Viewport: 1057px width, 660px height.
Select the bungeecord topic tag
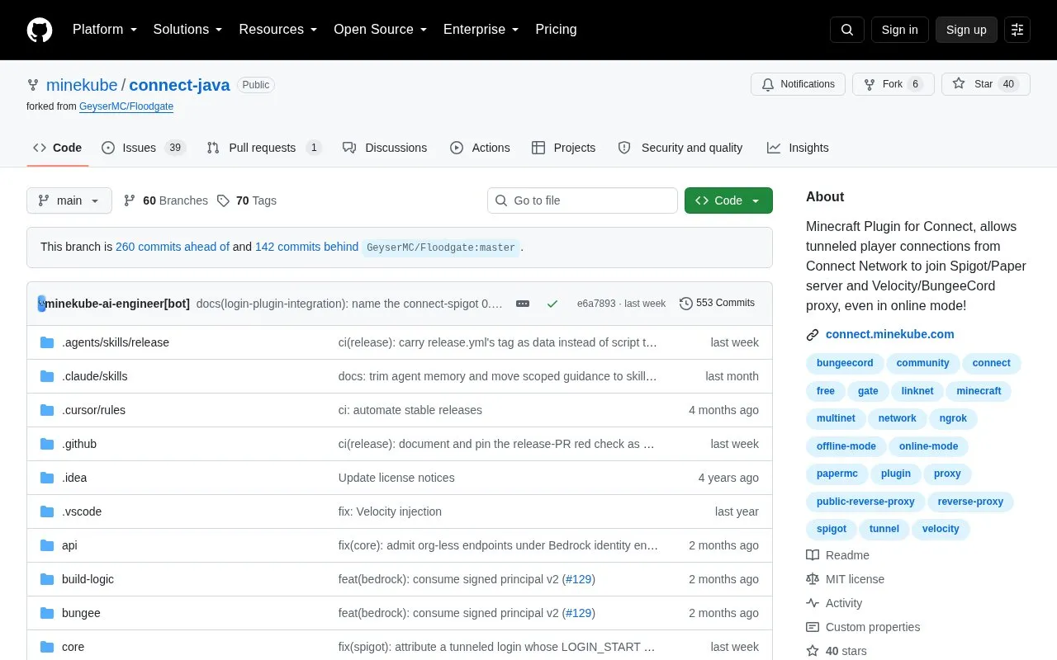845,363
